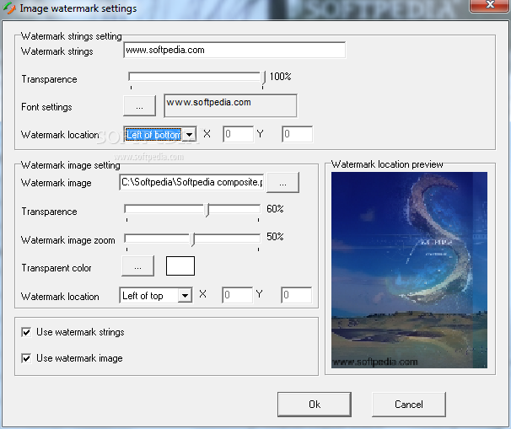The height and width of the screenshot is (429, 511).
Task: Click the Y offset field for strings location
Action: point(297,134)
